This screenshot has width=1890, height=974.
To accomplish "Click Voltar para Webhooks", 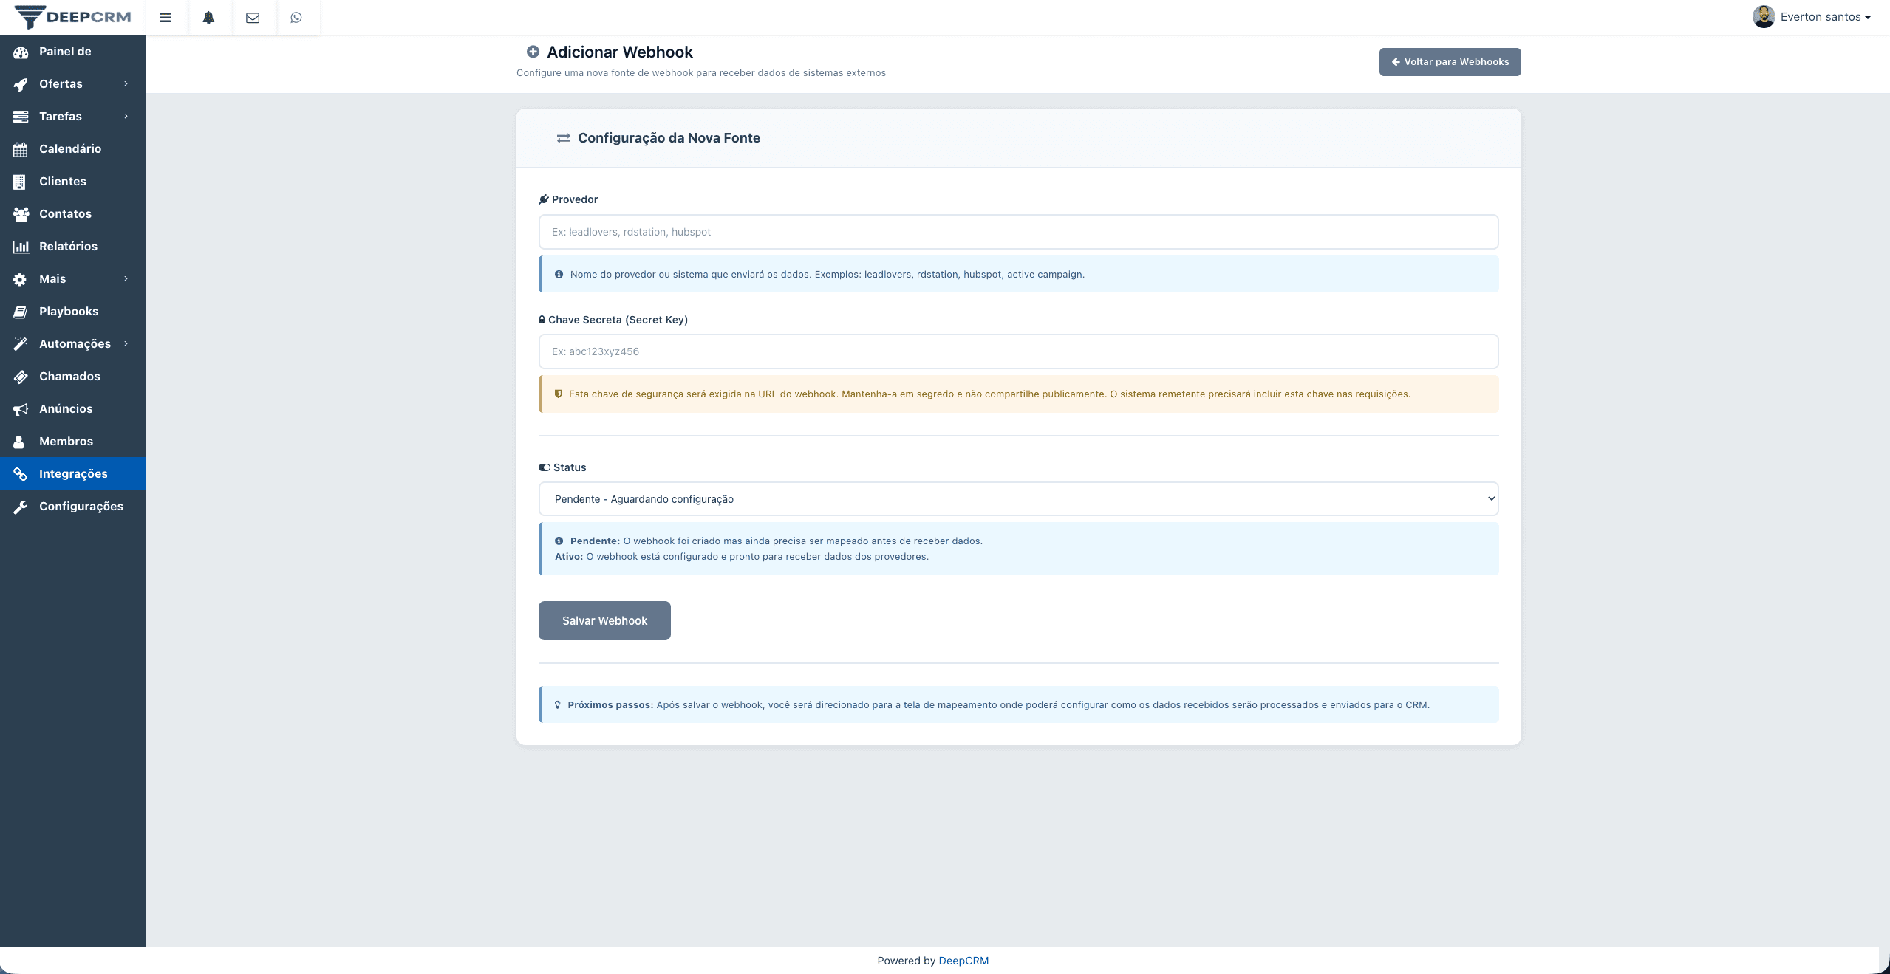I will coord(1449,61).
